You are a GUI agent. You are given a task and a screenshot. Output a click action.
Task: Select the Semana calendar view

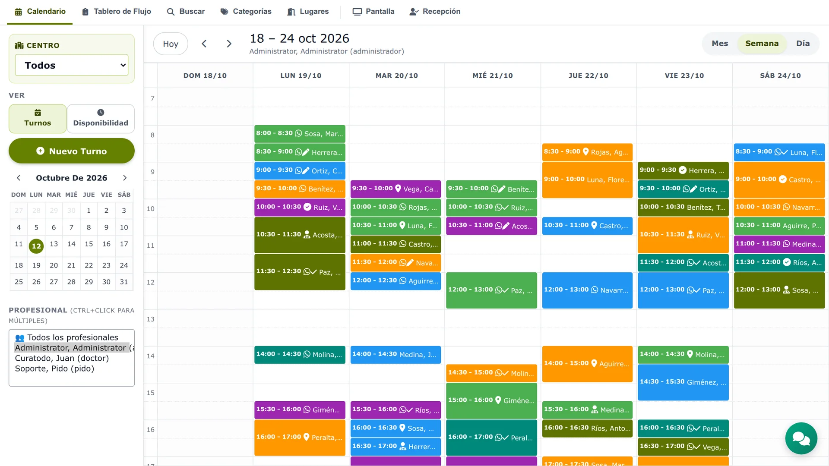tap(762, 44)
